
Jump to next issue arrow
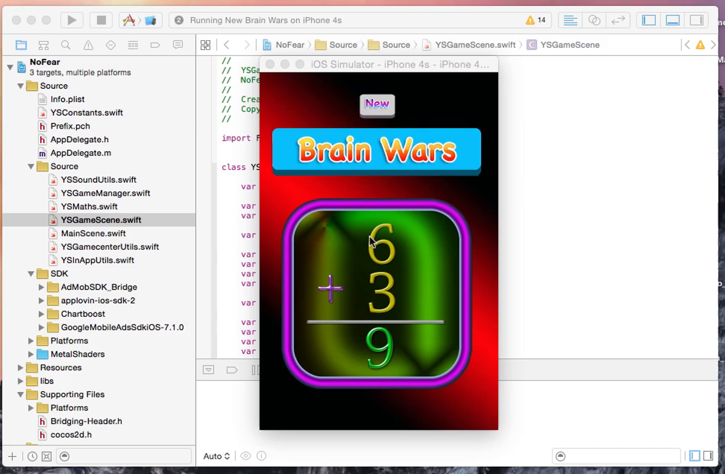coord(713,45)
